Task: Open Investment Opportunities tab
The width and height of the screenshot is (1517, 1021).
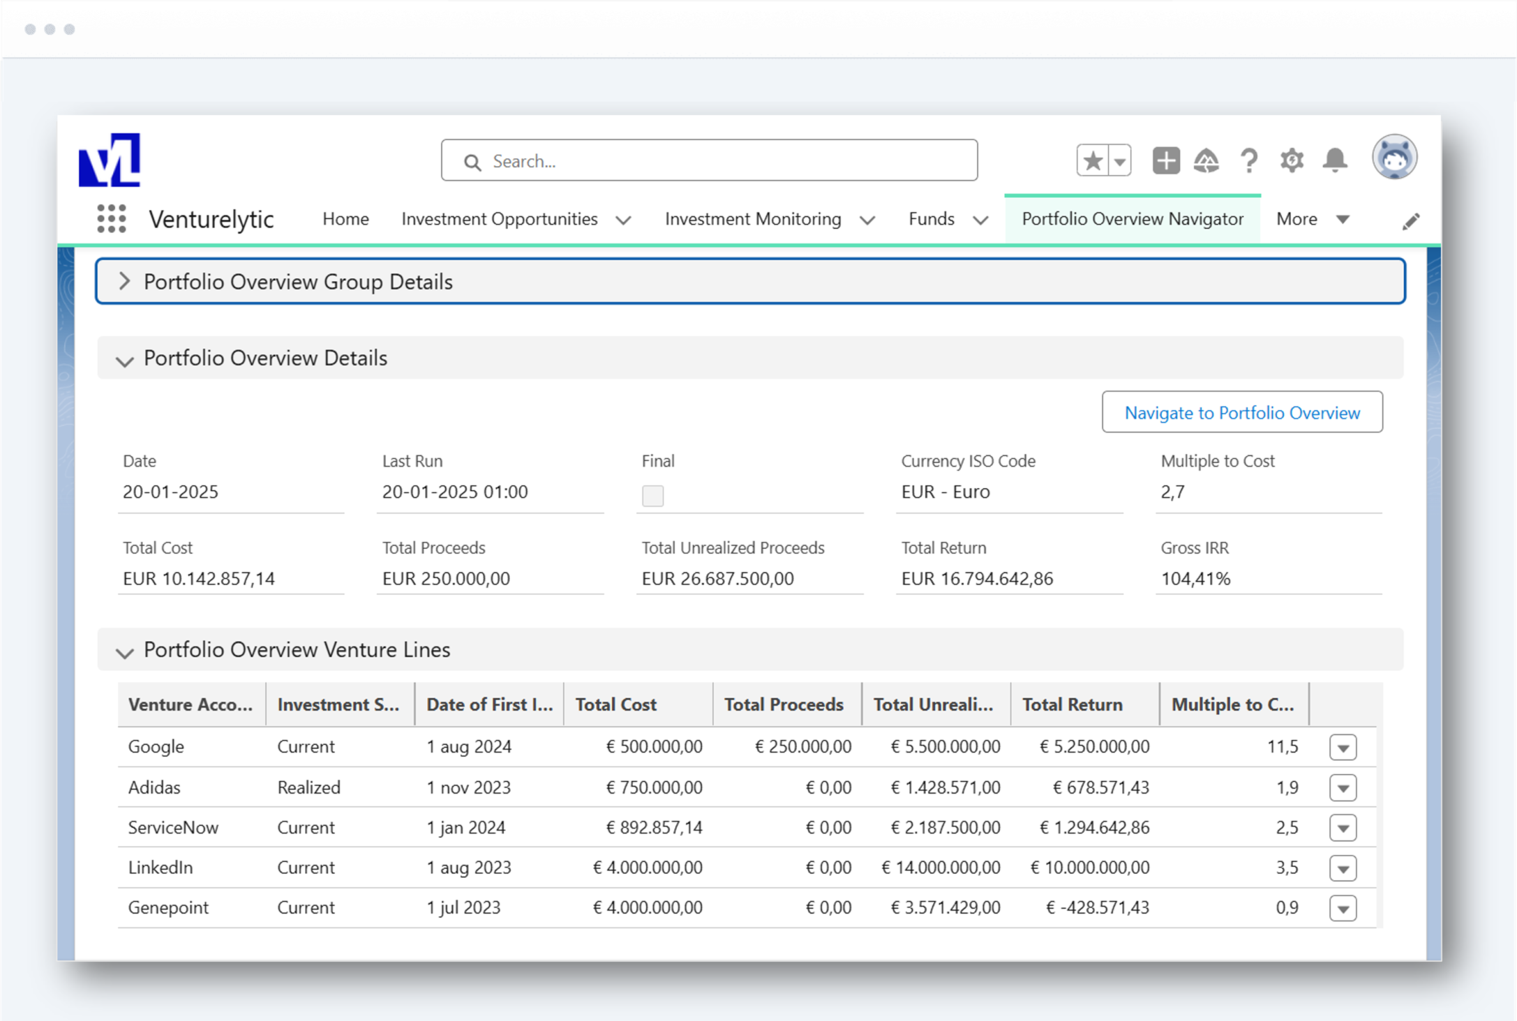Action: click(500, 219)
